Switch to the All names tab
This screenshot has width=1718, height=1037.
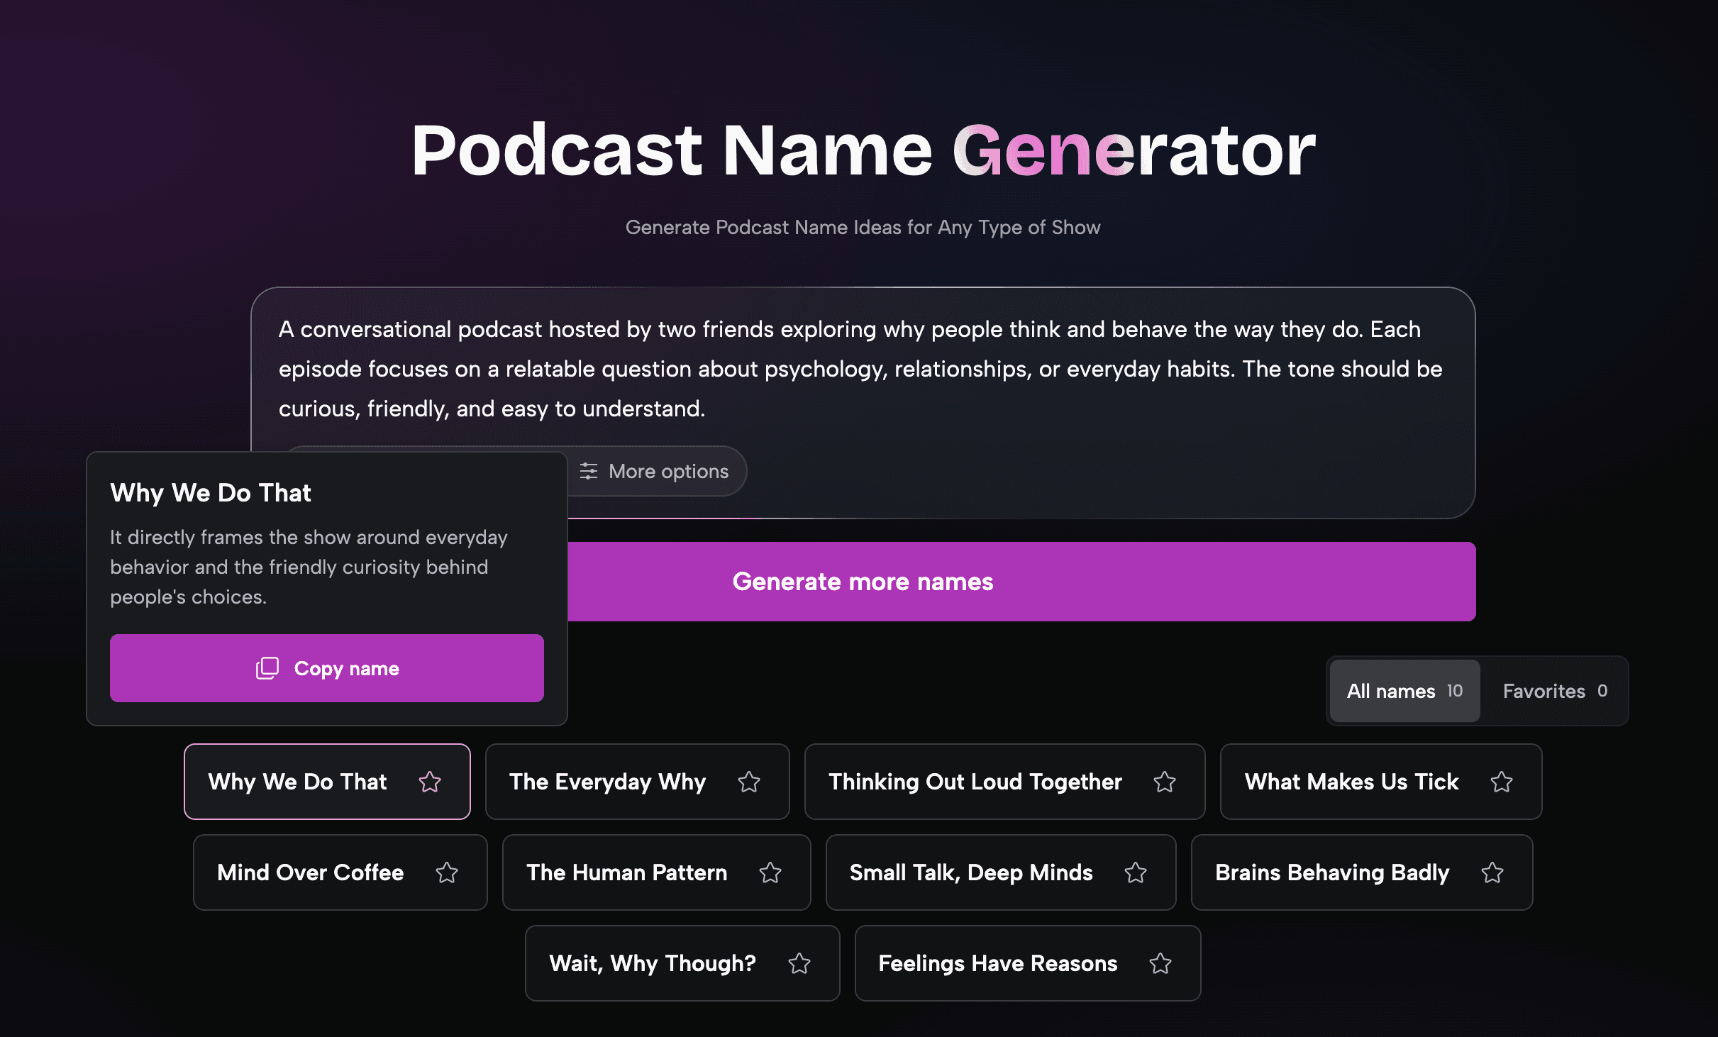[x=1404, y=691]
